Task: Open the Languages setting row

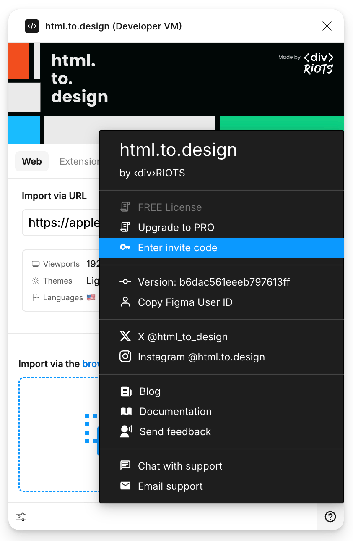Action: [x=63, y=298]
